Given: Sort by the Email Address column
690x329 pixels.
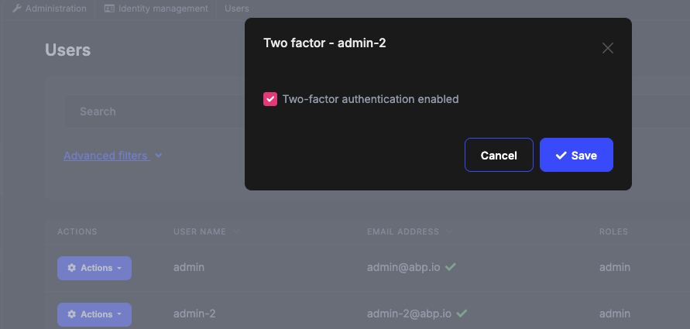Looking at the screenshot, I should click(403, 231).
